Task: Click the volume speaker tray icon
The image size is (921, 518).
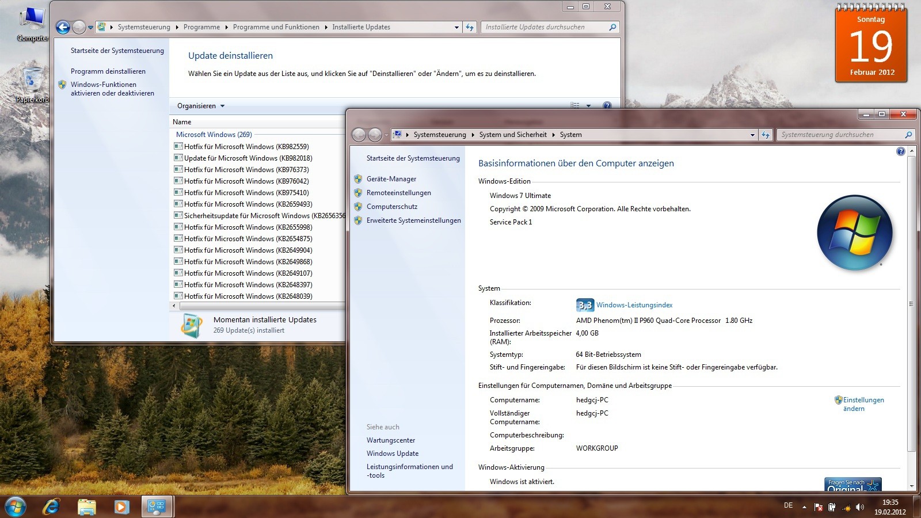Action: pos(860,507)
